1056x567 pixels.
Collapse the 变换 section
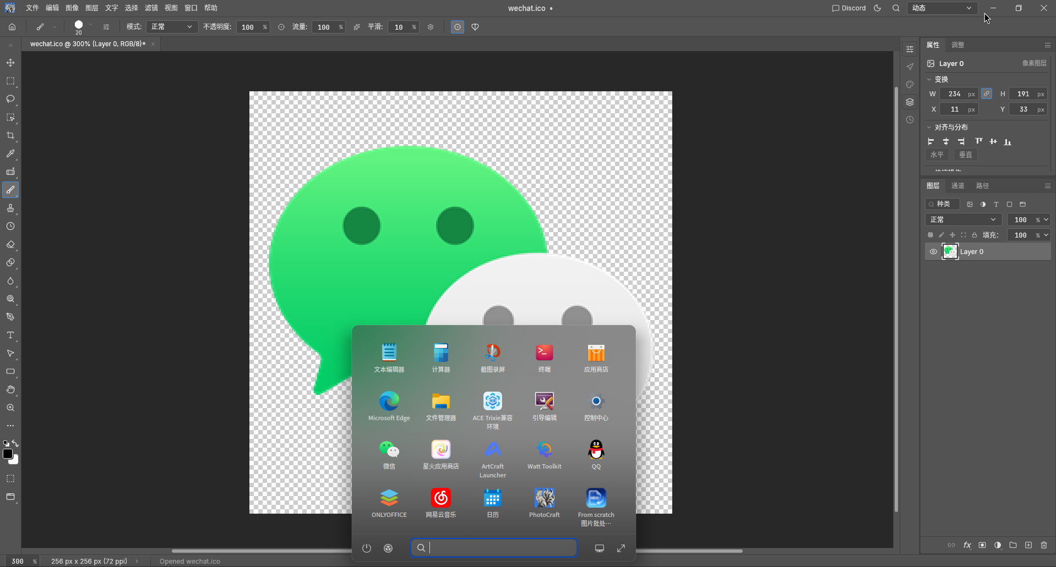(x=929, y=79)
